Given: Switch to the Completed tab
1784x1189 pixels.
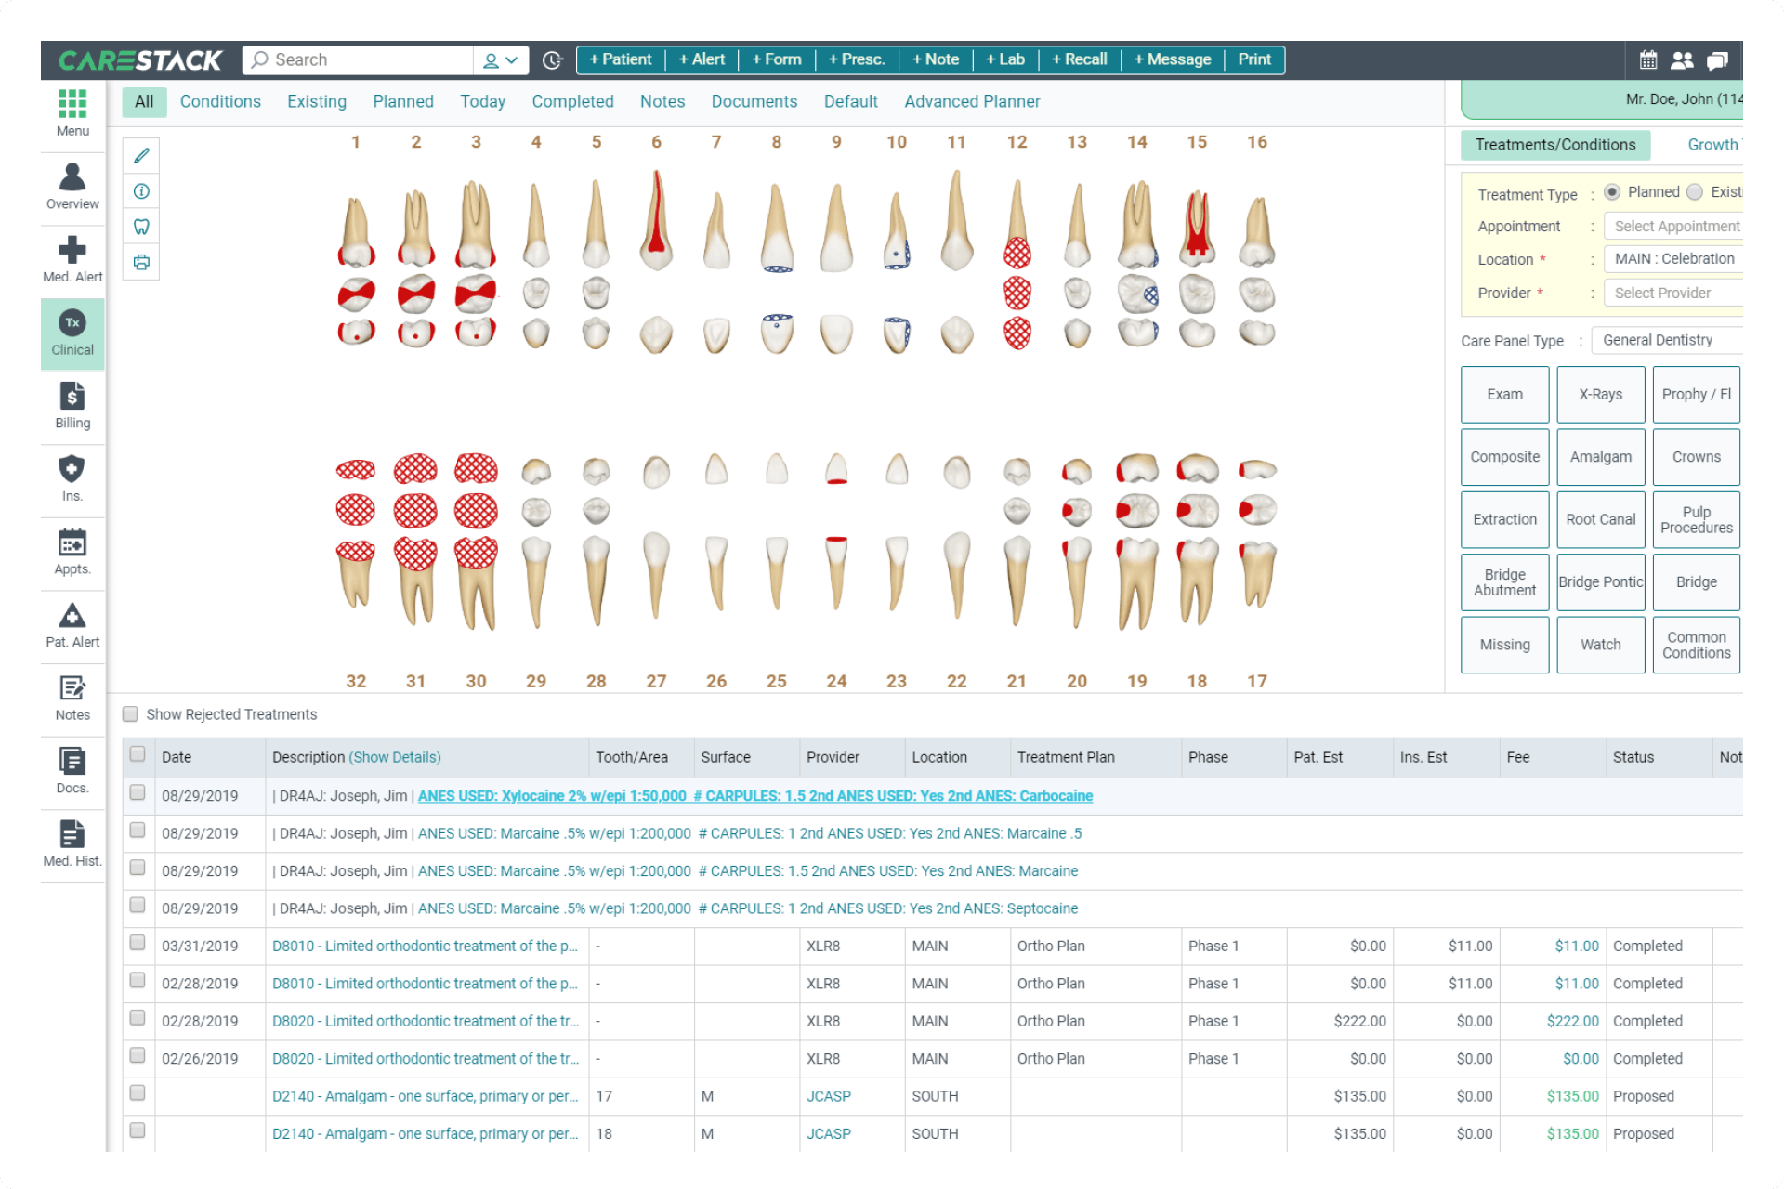Looking at the screenshot, I should 572,101.
